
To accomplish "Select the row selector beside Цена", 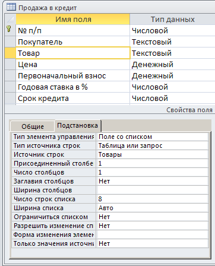I will pos(10,64).
